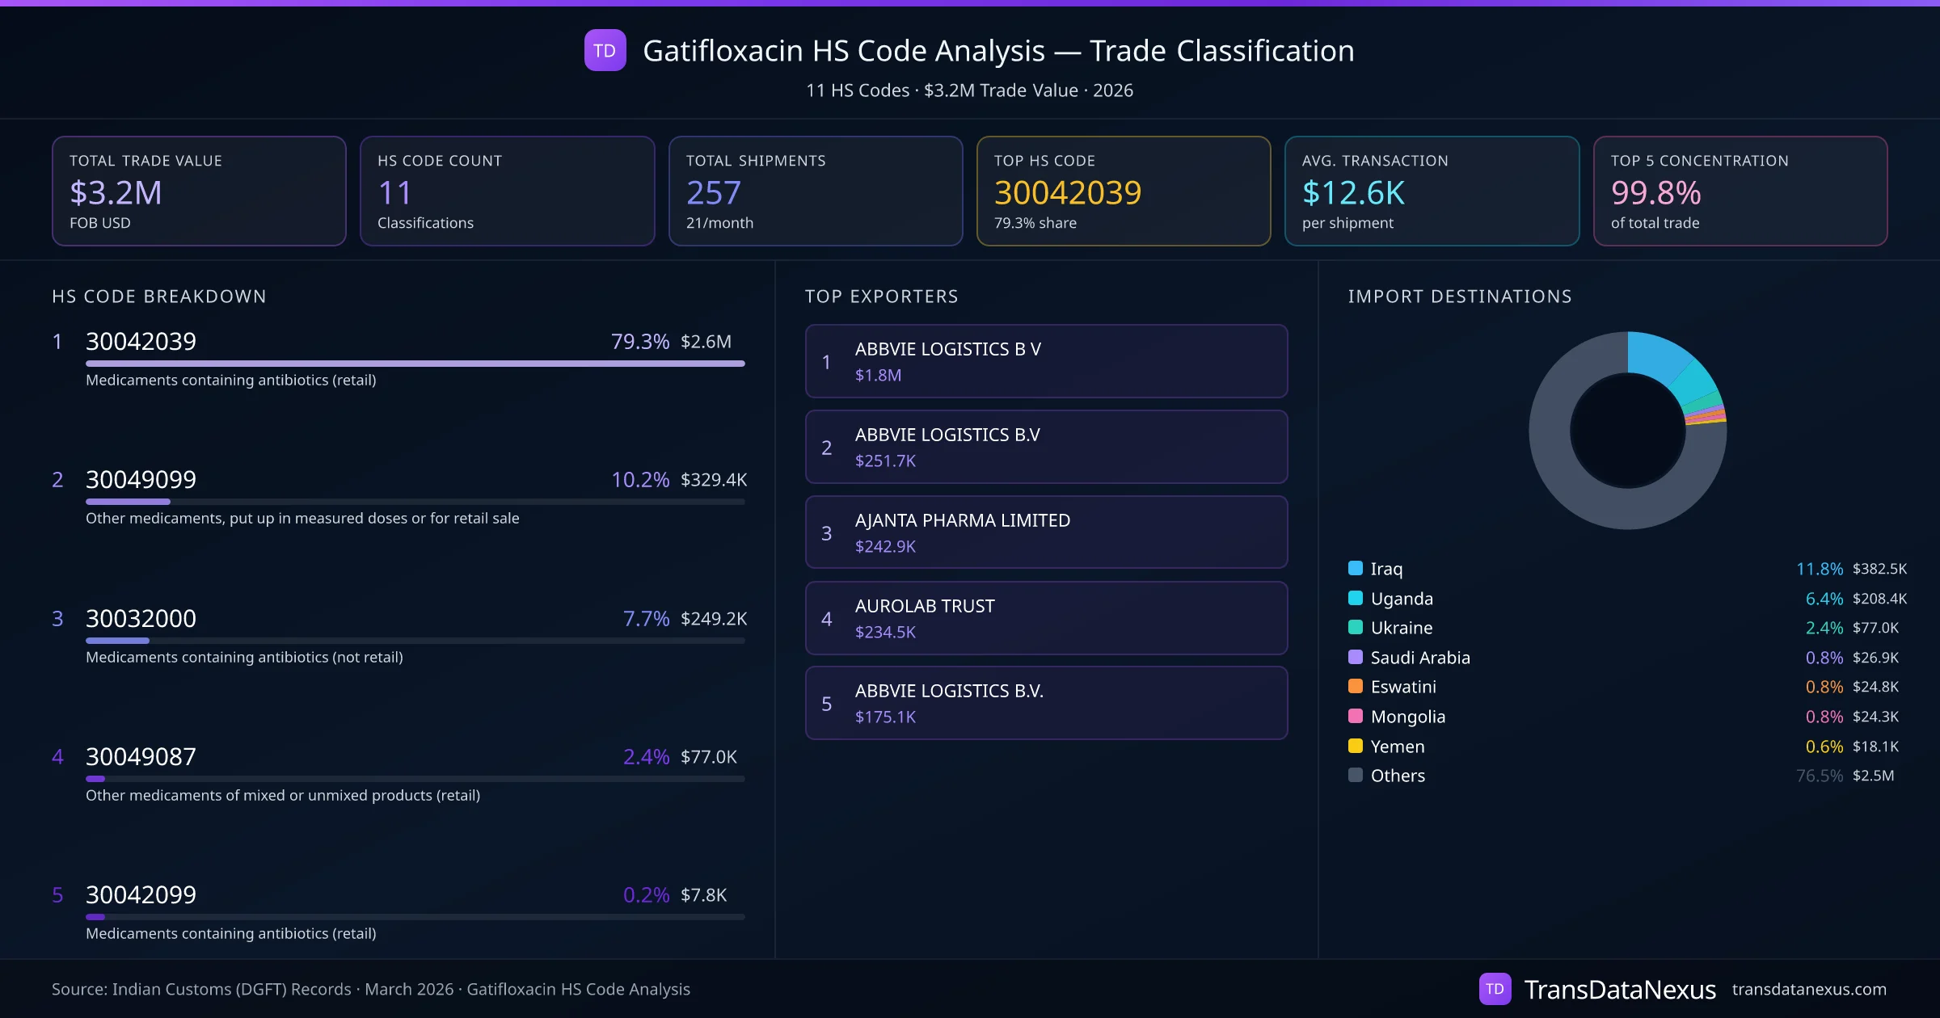Open the IMPORT DESTINATIONS section header
Screen dimensions: 1940x1018
click(1459, 297)
